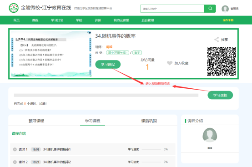Click the 管理员 username text

pyautogui.click(x=234, y=9)
